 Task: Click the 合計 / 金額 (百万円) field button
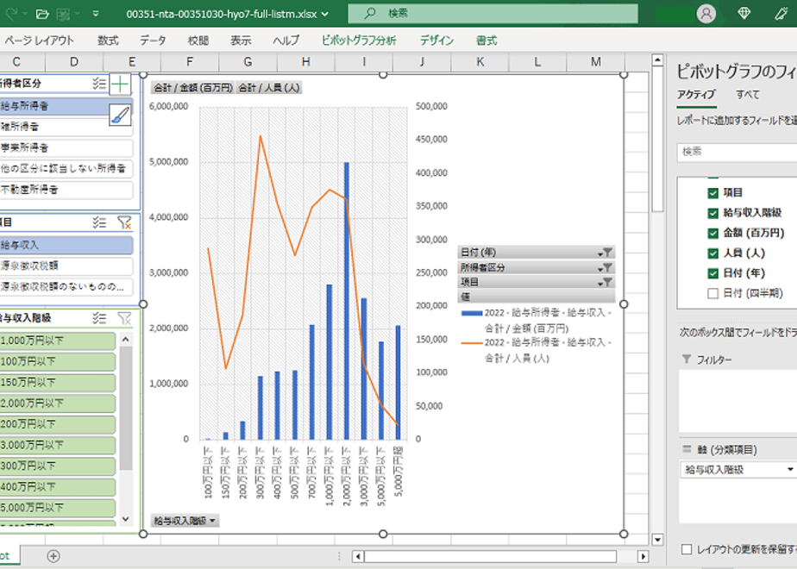[x=192, y=88]
